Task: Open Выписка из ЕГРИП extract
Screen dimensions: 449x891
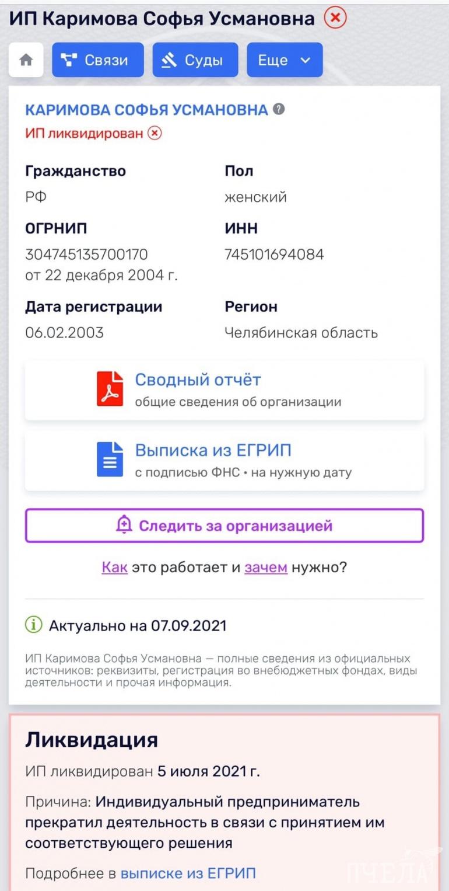Action: [x=213, y=451]
